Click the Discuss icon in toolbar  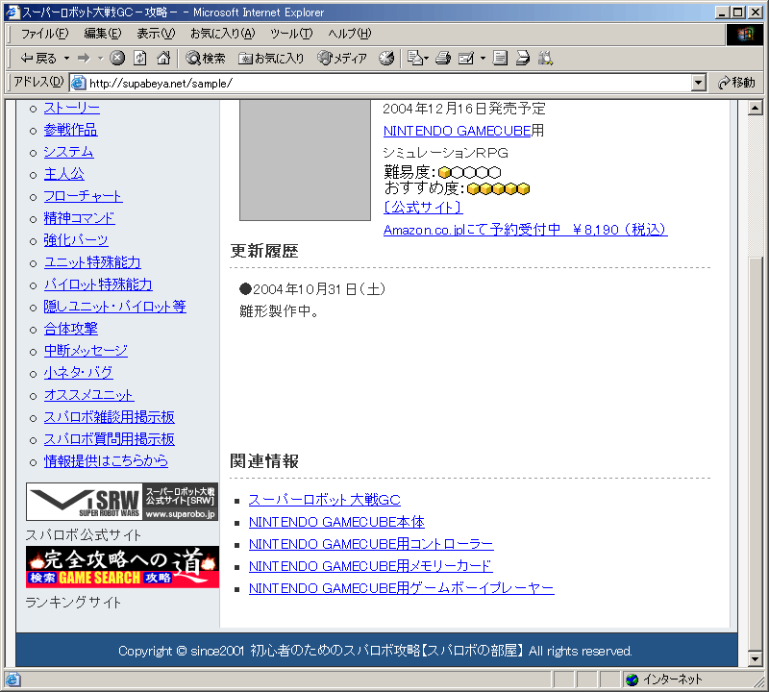point(500,59)
